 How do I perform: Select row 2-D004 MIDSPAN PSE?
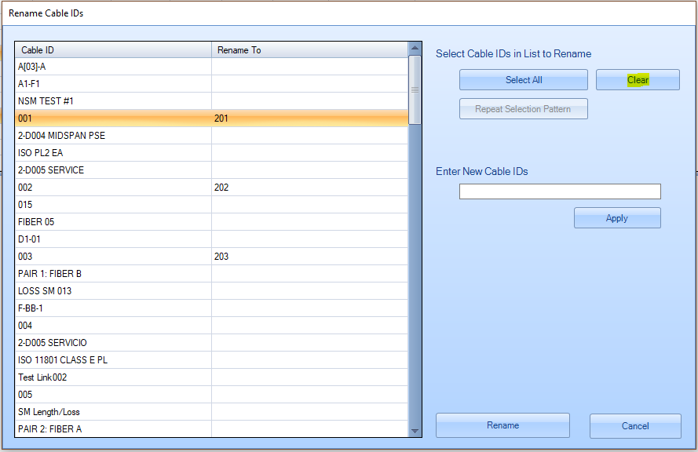[211, 135]
